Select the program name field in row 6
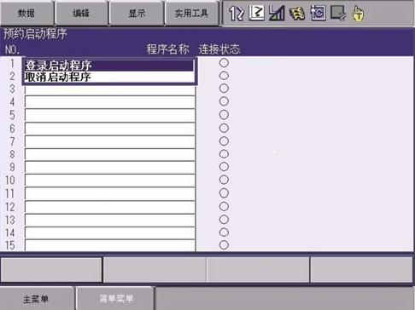 point(110,129)
